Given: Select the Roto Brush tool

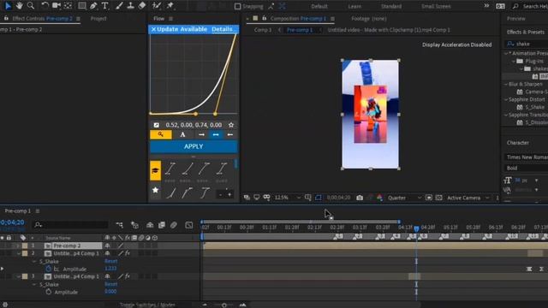Looking at the screenshot, I should 156,6.
